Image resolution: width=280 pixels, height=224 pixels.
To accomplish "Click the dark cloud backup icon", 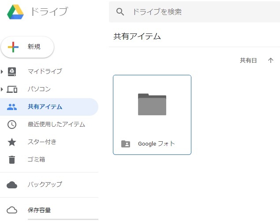I will pos(12,185).
